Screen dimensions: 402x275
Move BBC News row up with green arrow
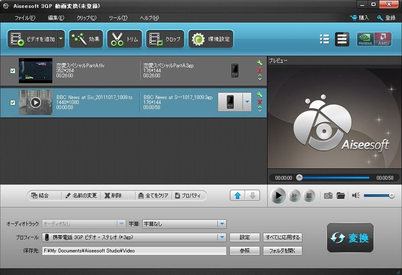[x=259, y=107]
